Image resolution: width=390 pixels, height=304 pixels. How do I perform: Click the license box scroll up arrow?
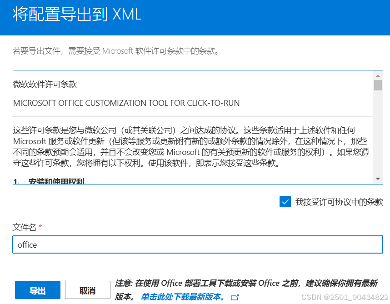378,75
